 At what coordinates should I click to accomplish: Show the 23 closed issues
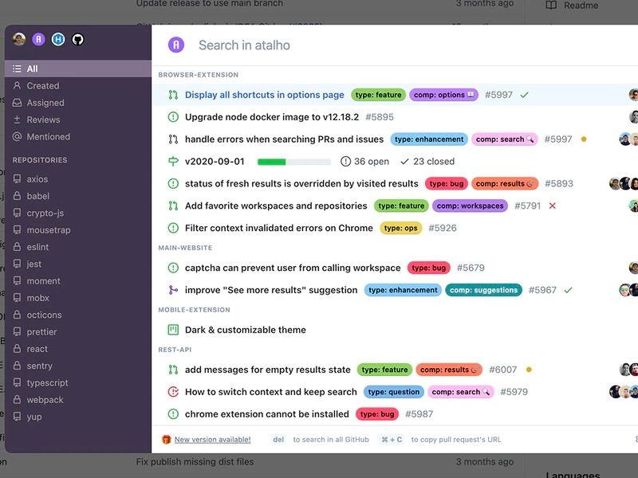point(427,162)
